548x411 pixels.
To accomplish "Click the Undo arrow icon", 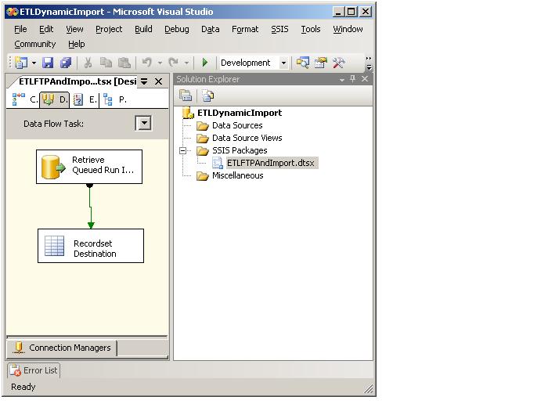I will tap(147, 63).
